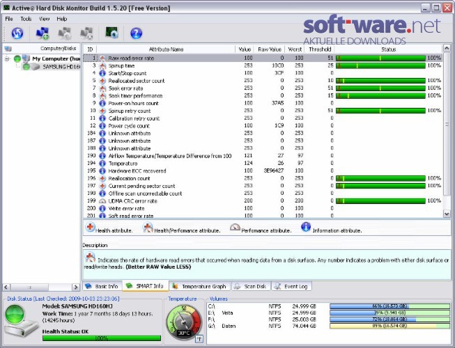455x348 pixels.
Task: Click the health icon for Current pending sector count
Action: [x=102, y=186]
